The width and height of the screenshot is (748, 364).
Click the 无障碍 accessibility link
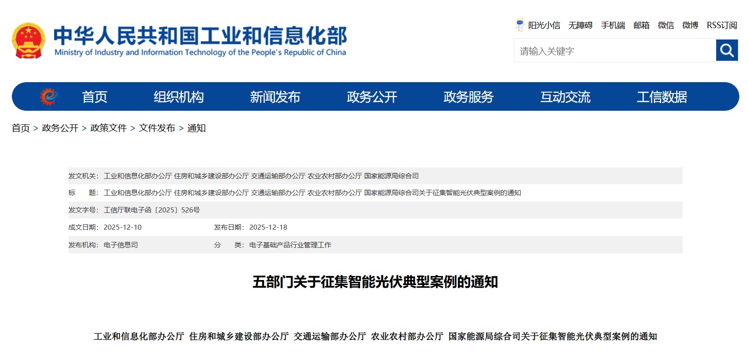click(x=580, y=25)
